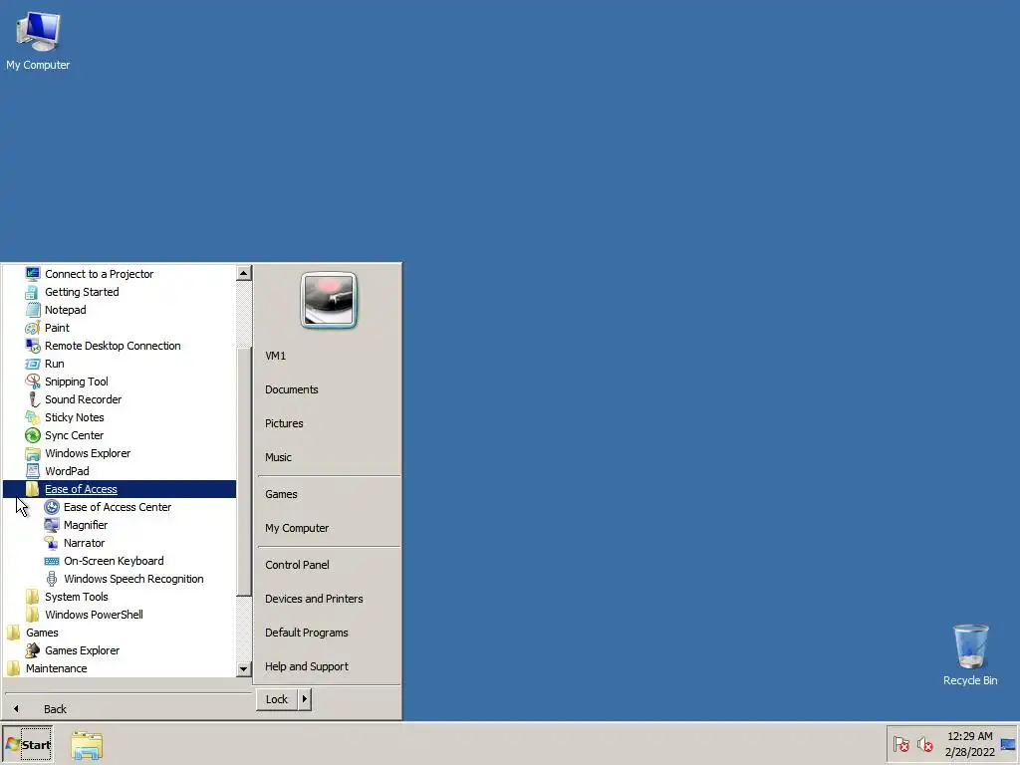Open the On-Screen Keyboard icon
1020x765 pixels.
click(x=52, y=561)
